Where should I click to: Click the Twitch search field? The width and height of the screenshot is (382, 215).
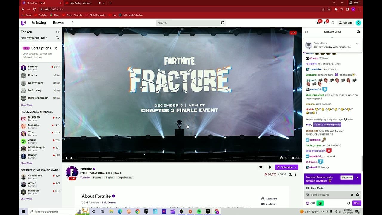188,23
